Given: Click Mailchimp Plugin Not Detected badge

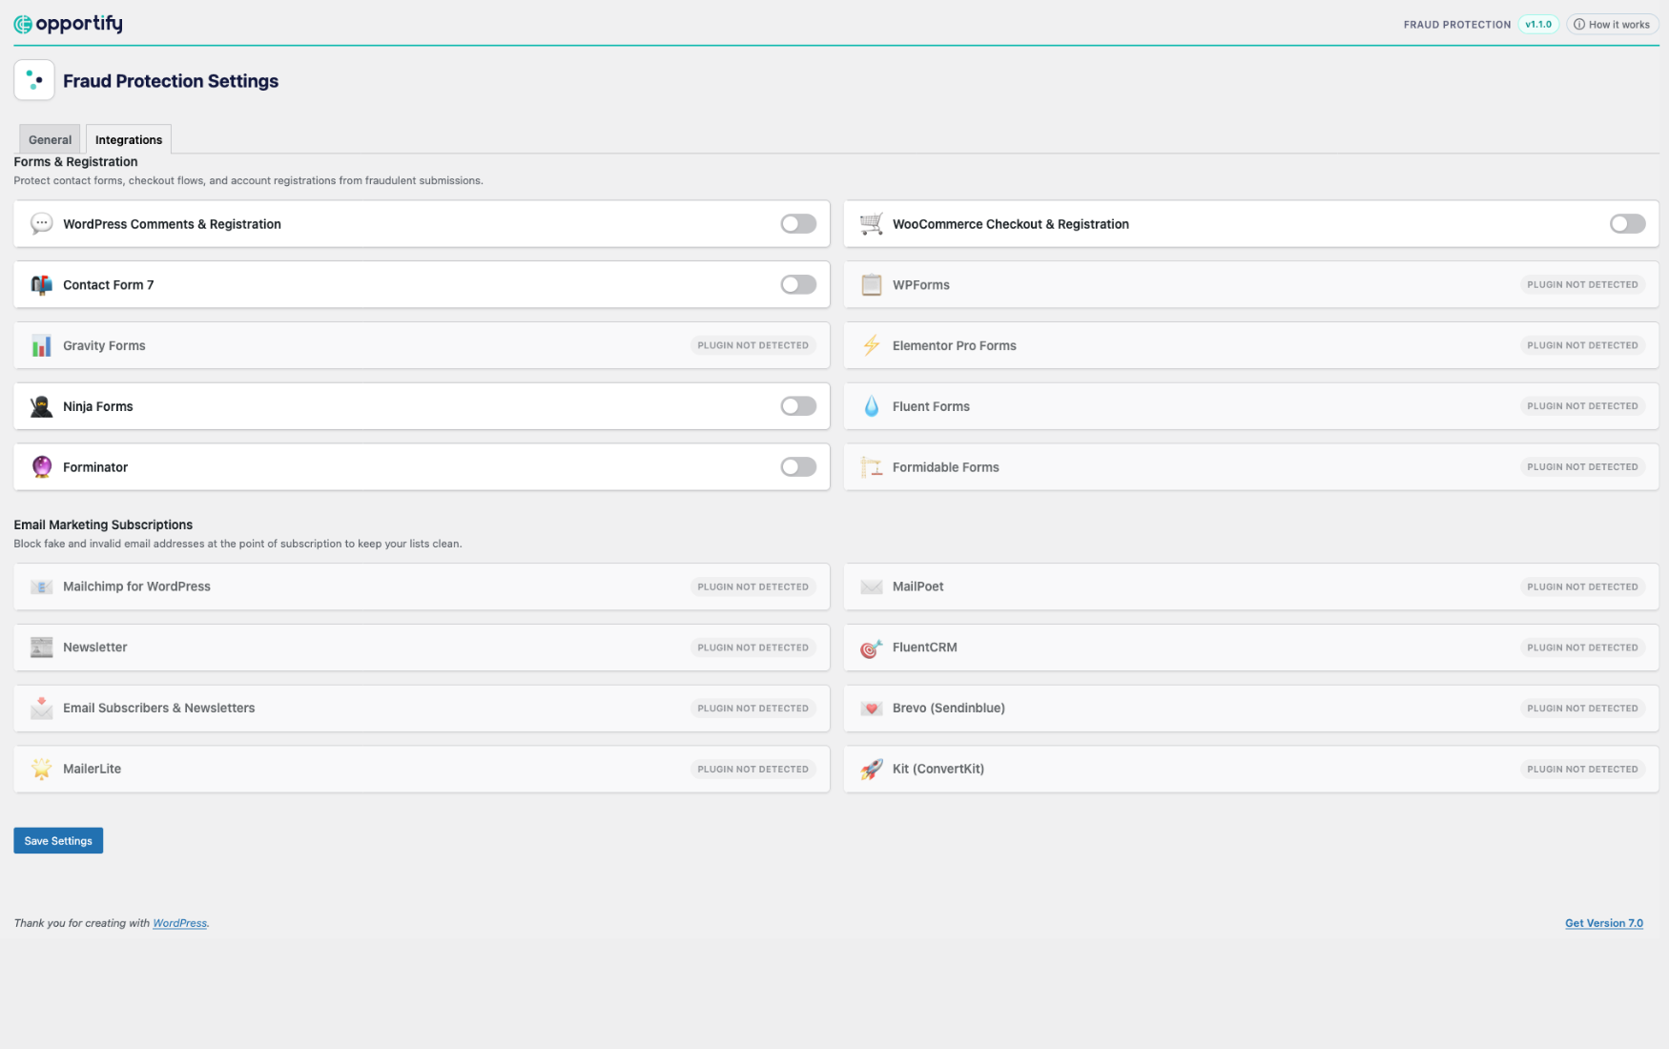Looking at the screenshot, I should coord(752,586).
